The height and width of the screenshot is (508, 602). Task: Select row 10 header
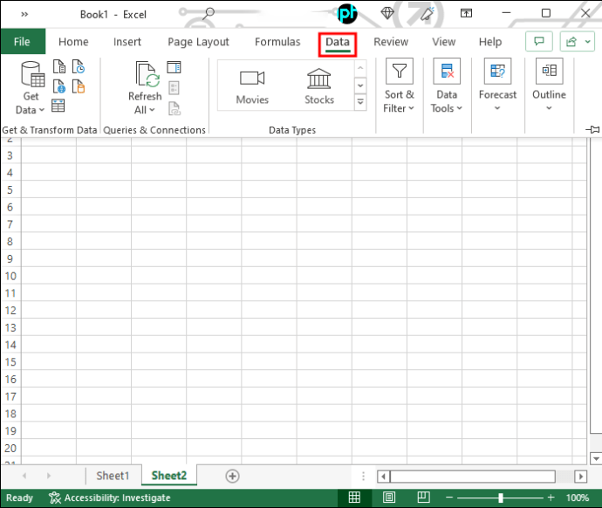pos(10,276)
